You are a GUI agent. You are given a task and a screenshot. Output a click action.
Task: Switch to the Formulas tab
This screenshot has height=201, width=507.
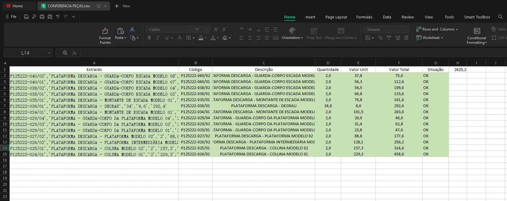click(364, 17)
